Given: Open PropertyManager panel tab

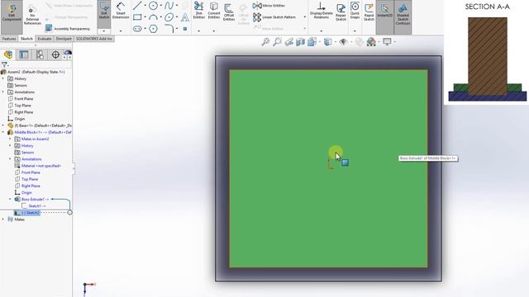Looking at the screenshot, I should tap(24, 54).
